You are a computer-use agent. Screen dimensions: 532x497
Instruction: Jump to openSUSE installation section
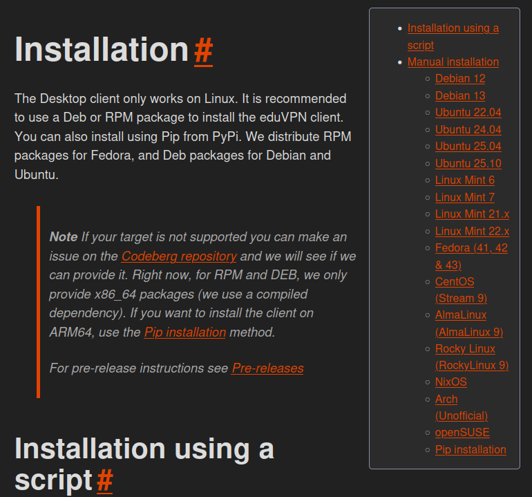(x=462, y=433)
